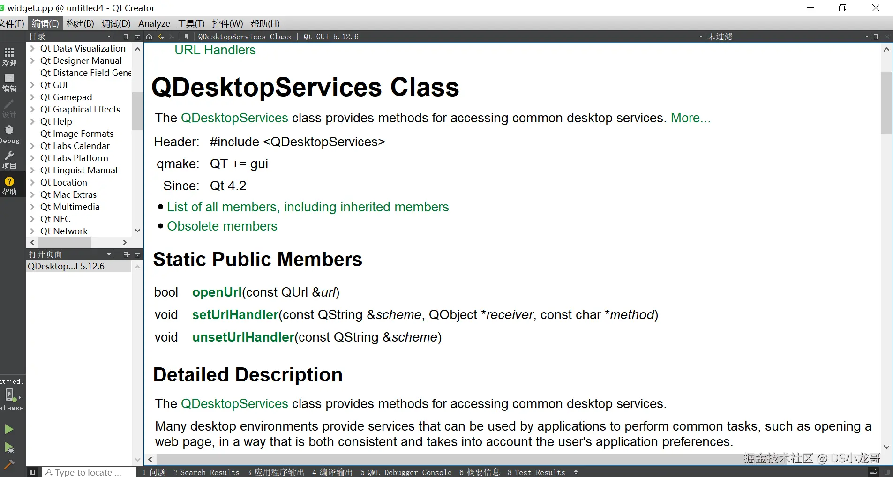Start debugging with the Run-with-bug button
This screenshot has width=893, height=477.
[x=9, y=447]
